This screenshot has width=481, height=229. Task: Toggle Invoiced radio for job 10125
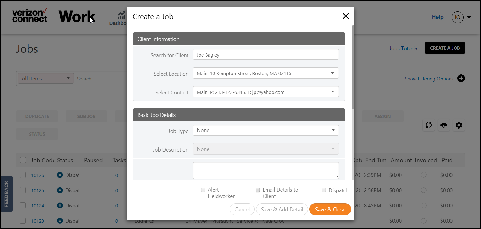(424, 190)
